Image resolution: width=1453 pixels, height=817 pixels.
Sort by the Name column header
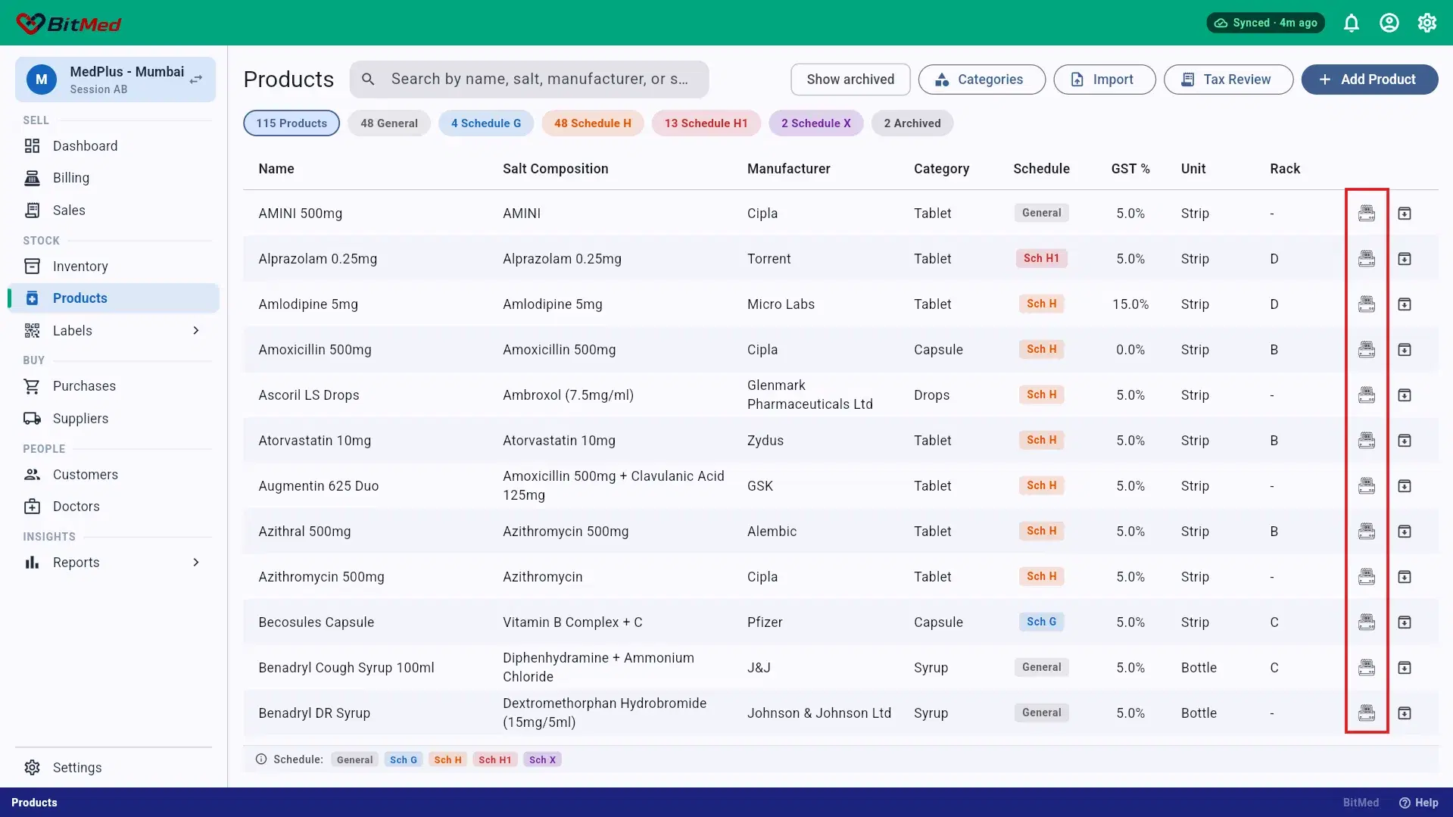tap(276, 169)
